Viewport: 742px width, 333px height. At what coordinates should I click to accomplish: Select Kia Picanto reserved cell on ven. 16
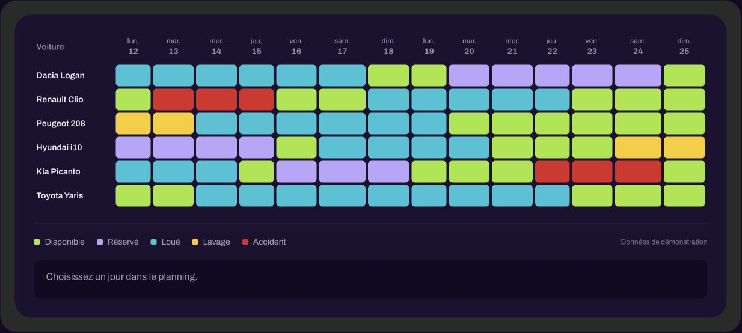[x=296, y=172]
